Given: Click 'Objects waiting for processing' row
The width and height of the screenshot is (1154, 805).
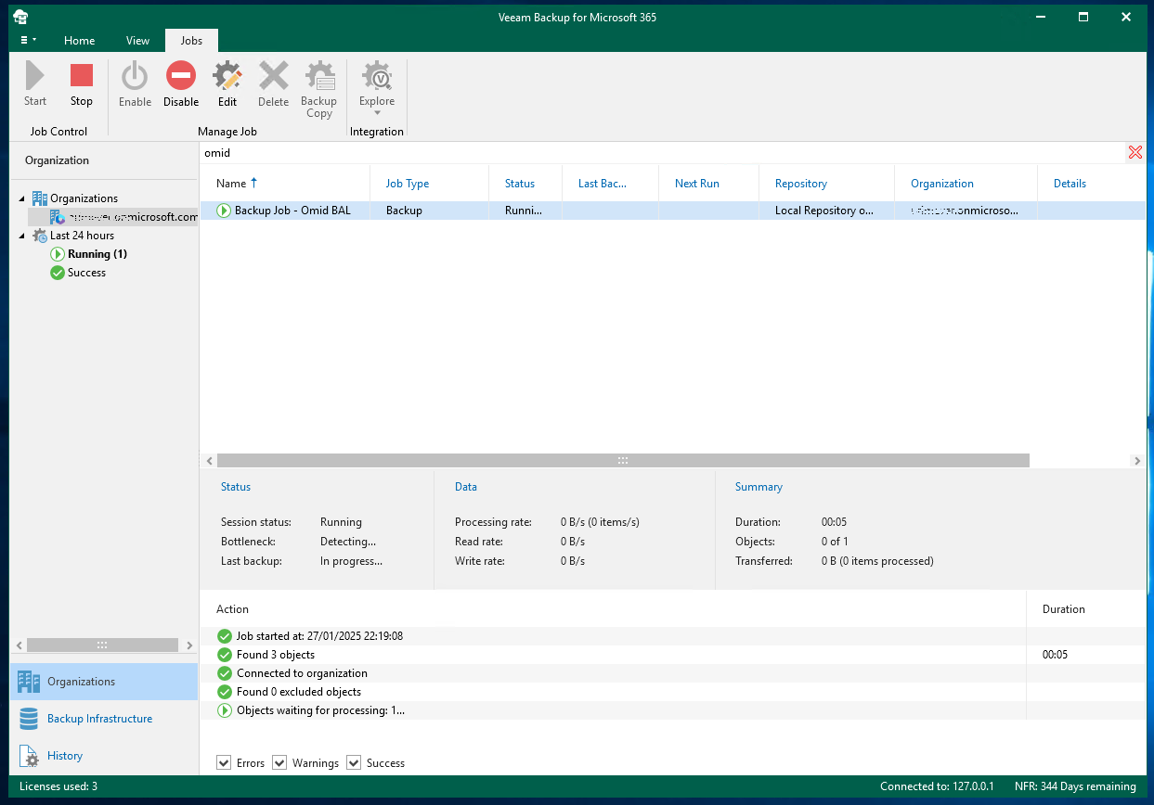Looking at the screenshot, I should point(672,710).
